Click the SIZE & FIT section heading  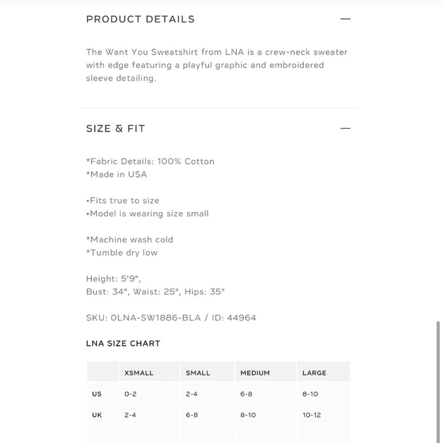pos(116,129)
